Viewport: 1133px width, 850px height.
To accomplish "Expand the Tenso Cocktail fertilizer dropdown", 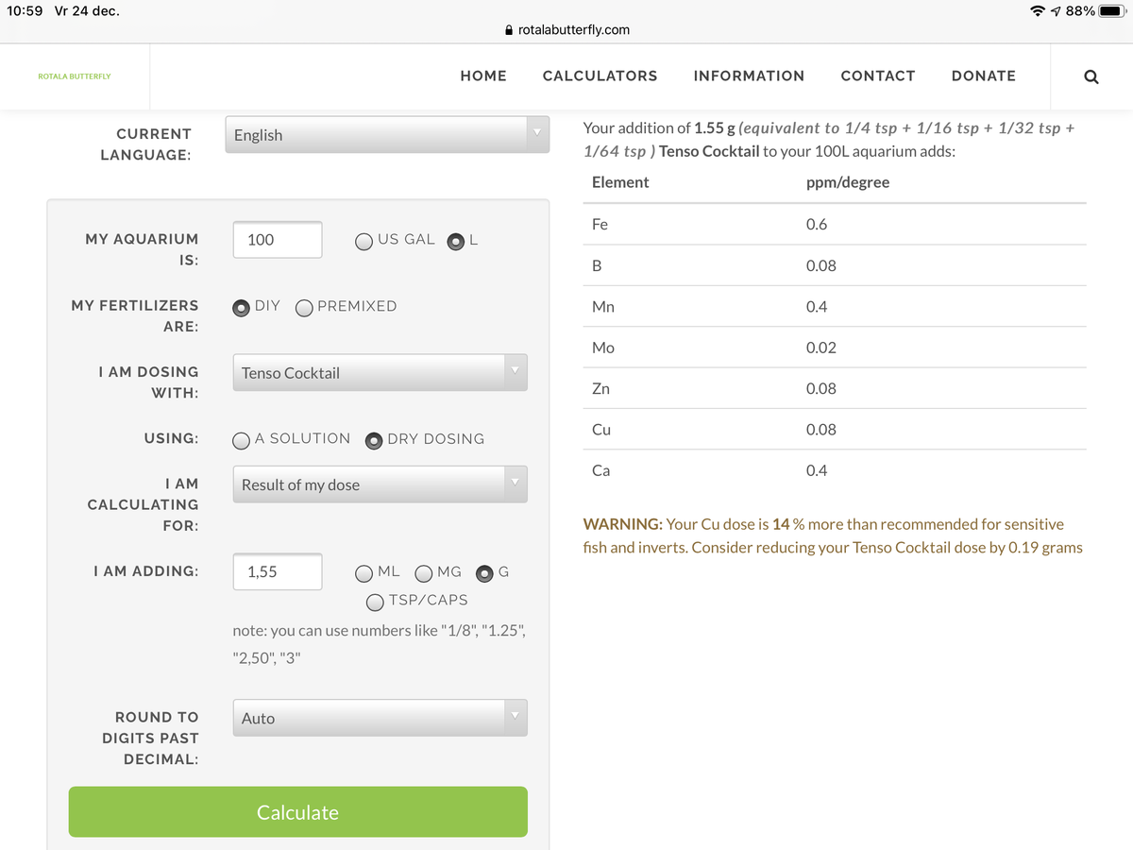I will pos(380,373).
